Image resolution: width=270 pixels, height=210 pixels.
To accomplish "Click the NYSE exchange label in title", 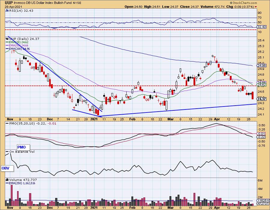I will pyautogui.click(x=77, y=3).
